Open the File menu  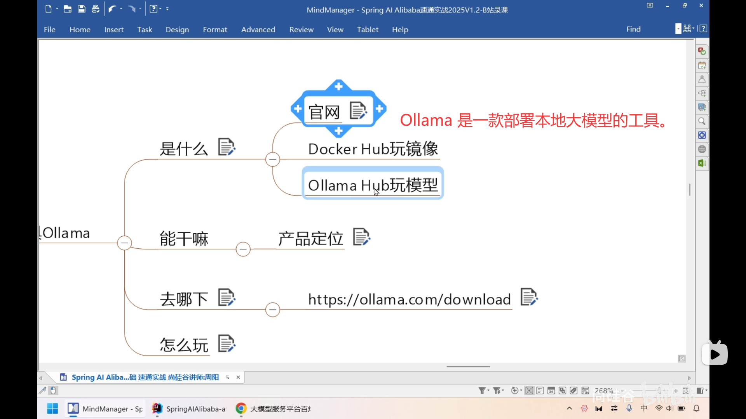coord(50,29)
